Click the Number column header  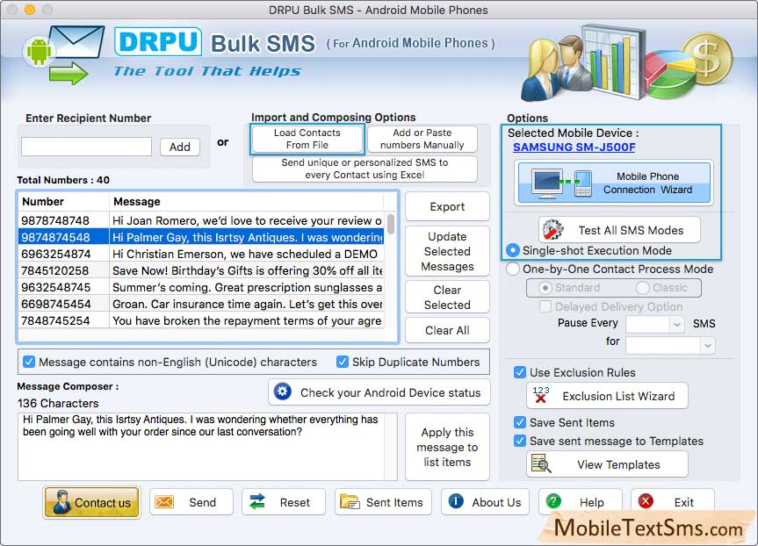tap(63, 202)
